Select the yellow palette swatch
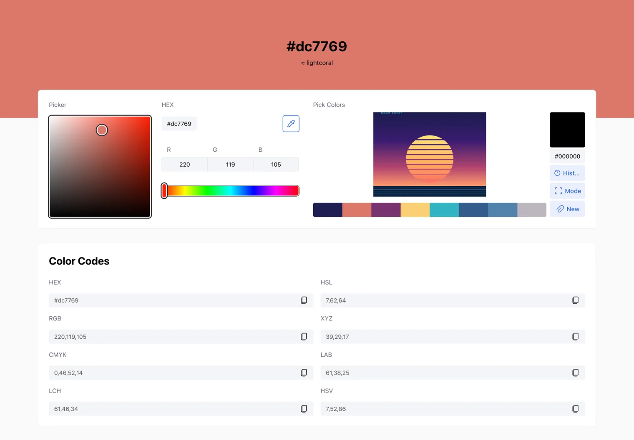This screenshot has width=634, height=440. [415, 210]
